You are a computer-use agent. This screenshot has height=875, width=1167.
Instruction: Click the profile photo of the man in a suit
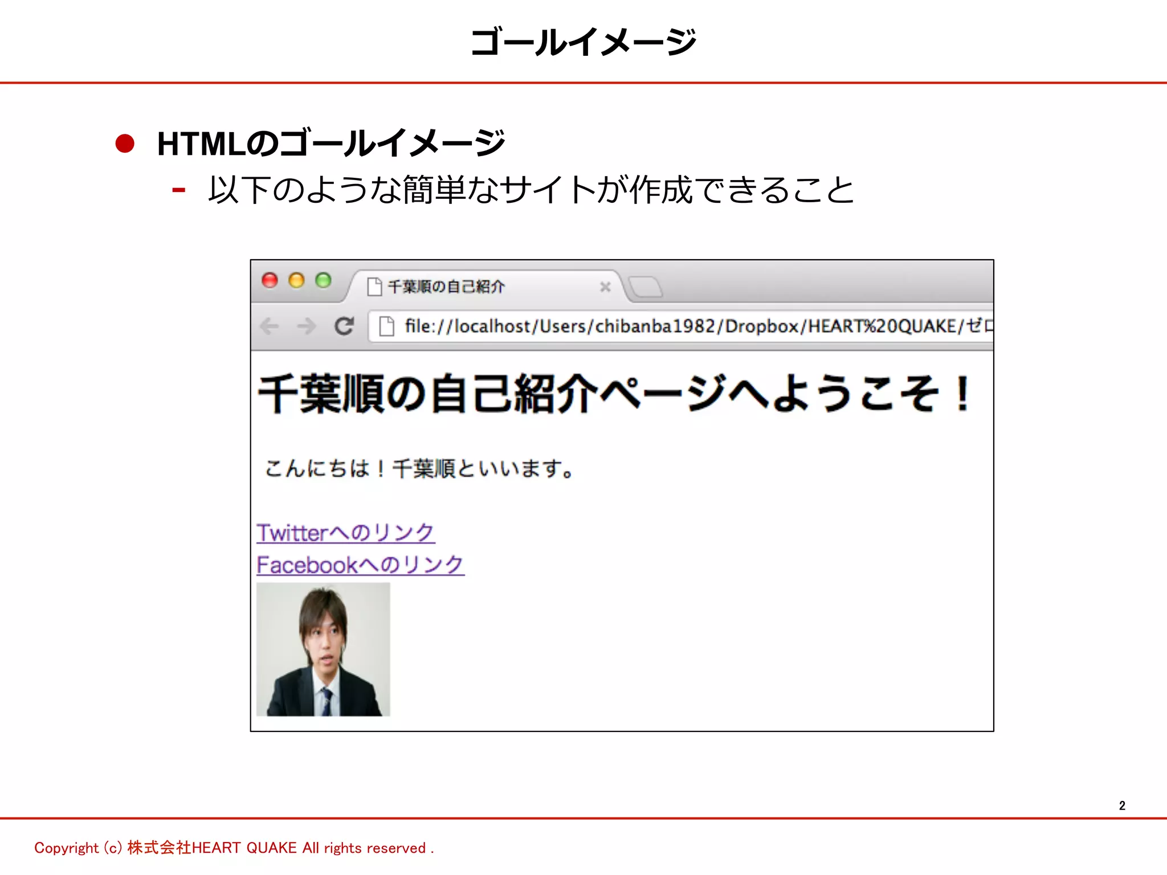point(323,649)
